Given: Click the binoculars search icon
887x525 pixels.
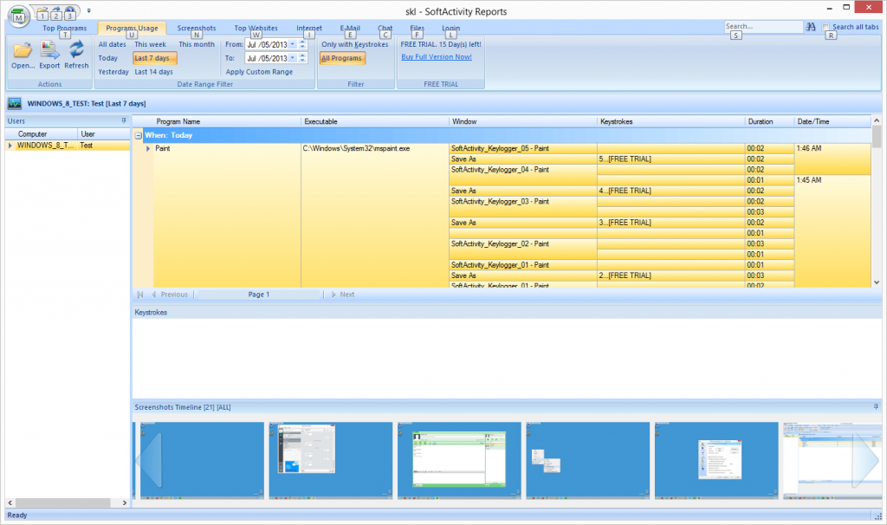Looking at the screenshot, I should (812, 28).
